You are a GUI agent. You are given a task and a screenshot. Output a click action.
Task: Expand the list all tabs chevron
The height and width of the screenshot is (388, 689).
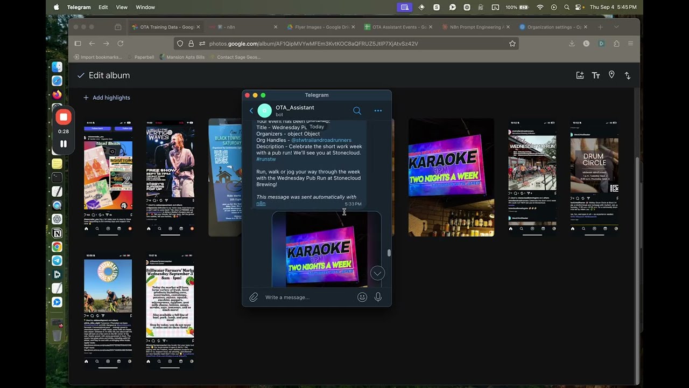616,27
